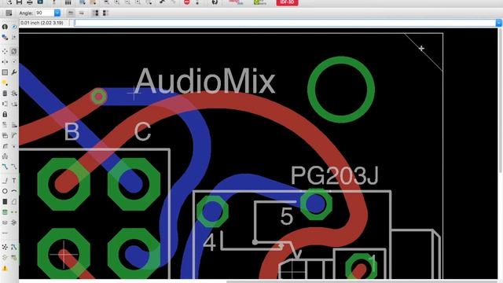Click the Info tool icon

(x=5, y=27)
